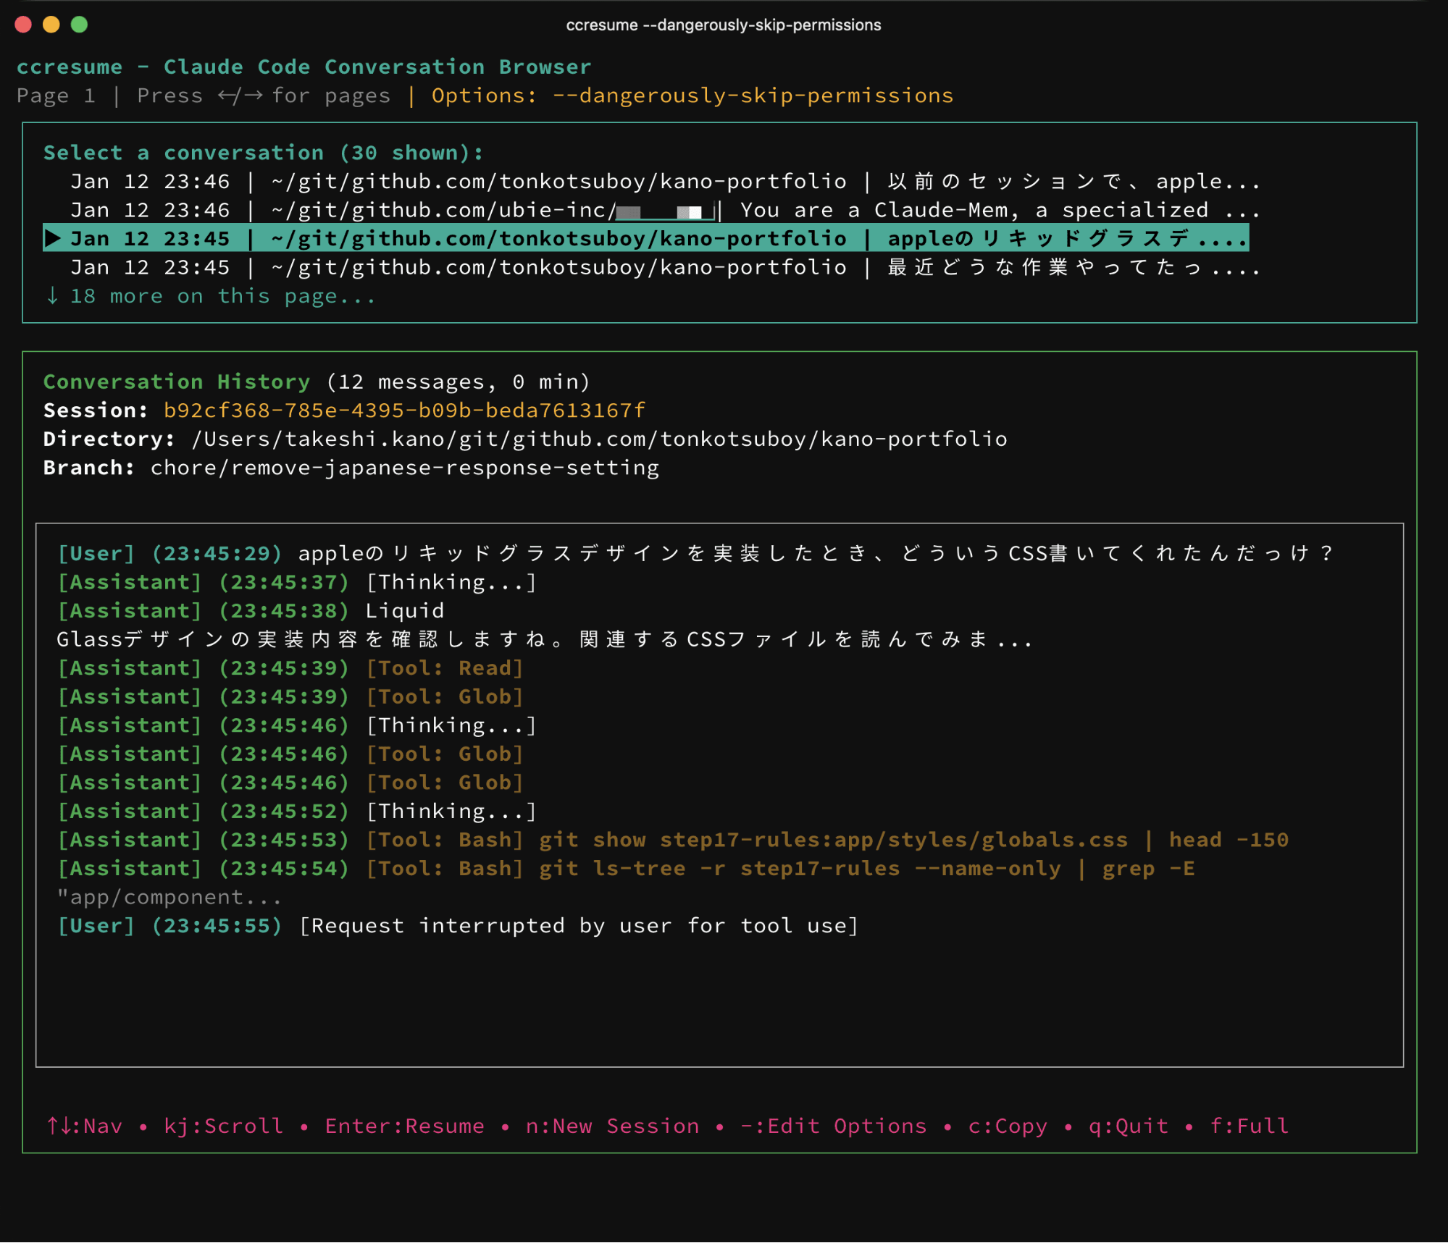Click the c:Copy shortcut hint

pos(1008,1126)
